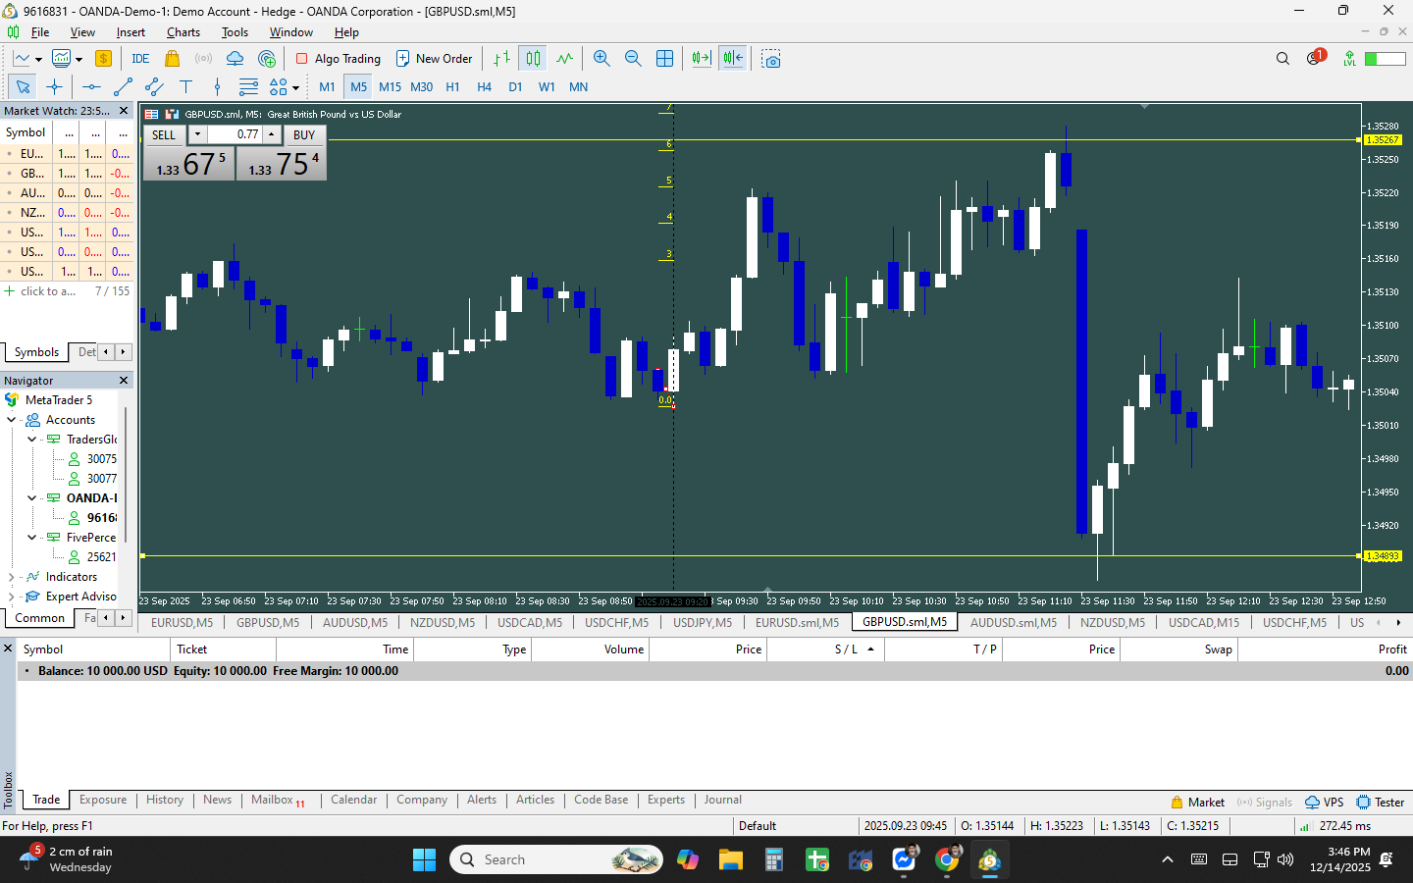Switch chart to candlesticks type

[x=533, y=59]
